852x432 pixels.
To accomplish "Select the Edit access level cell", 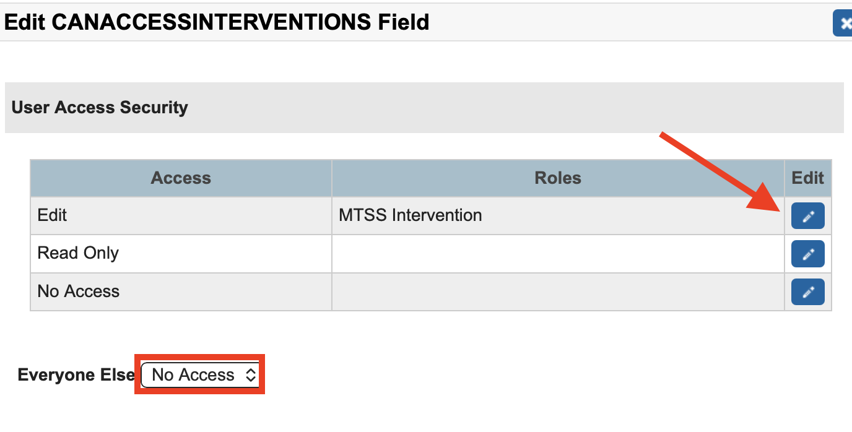I will [x=181, y=215].
